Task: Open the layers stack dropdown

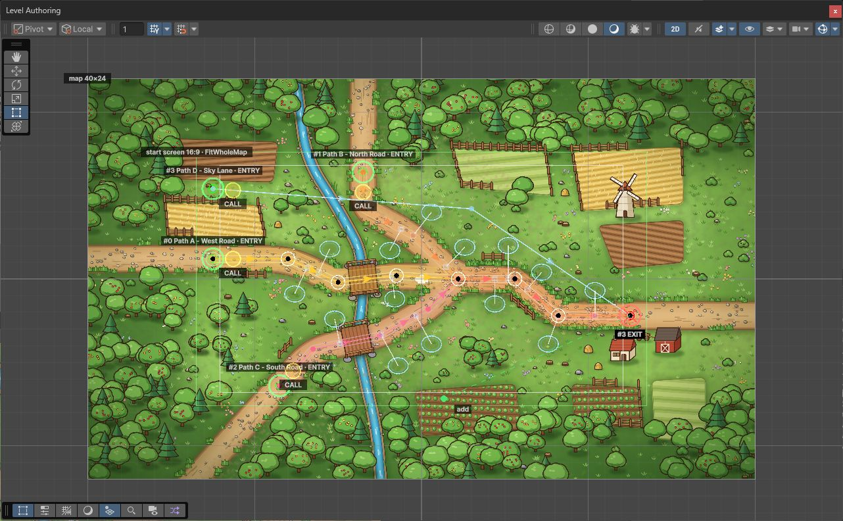Action: (773, 29)
